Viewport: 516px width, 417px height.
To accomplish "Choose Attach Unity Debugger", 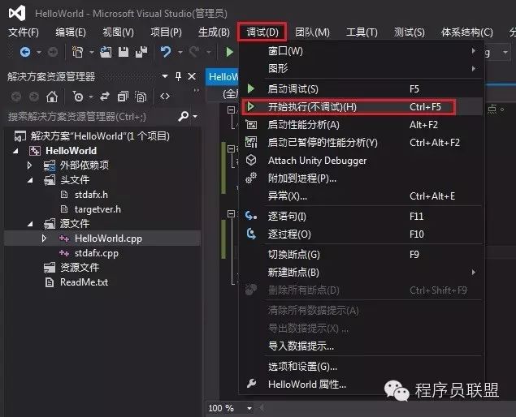I will pyautogui.click(x=362, y=161).
